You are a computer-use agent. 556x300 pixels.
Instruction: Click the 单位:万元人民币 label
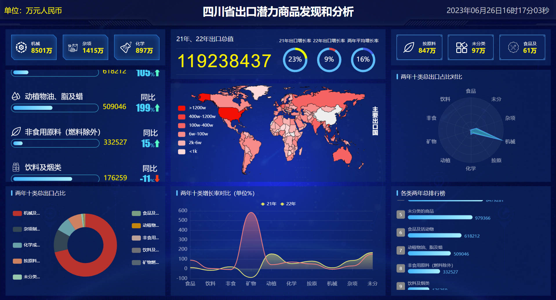(x=33, y=11)
